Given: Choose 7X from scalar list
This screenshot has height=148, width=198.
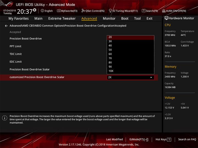Looking at the screenshot, I should click(x=130, y=58).
